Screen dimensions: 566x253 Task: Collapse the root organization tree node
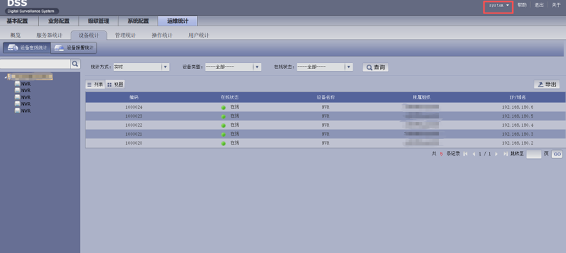[x=6, y=77]
